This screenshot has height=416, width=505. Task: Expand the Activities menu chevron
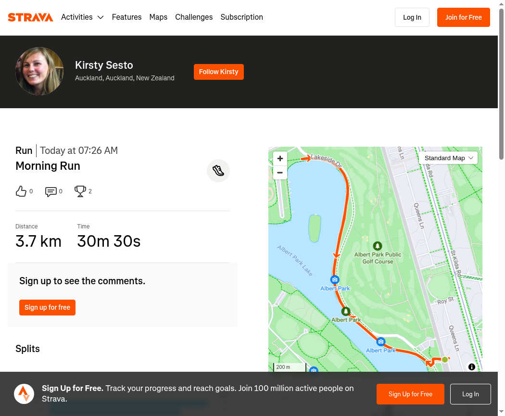101,17
